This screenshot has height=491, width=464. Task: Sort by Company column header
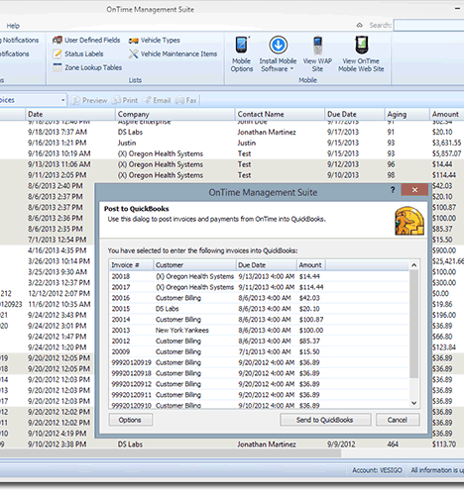[175, 114]
